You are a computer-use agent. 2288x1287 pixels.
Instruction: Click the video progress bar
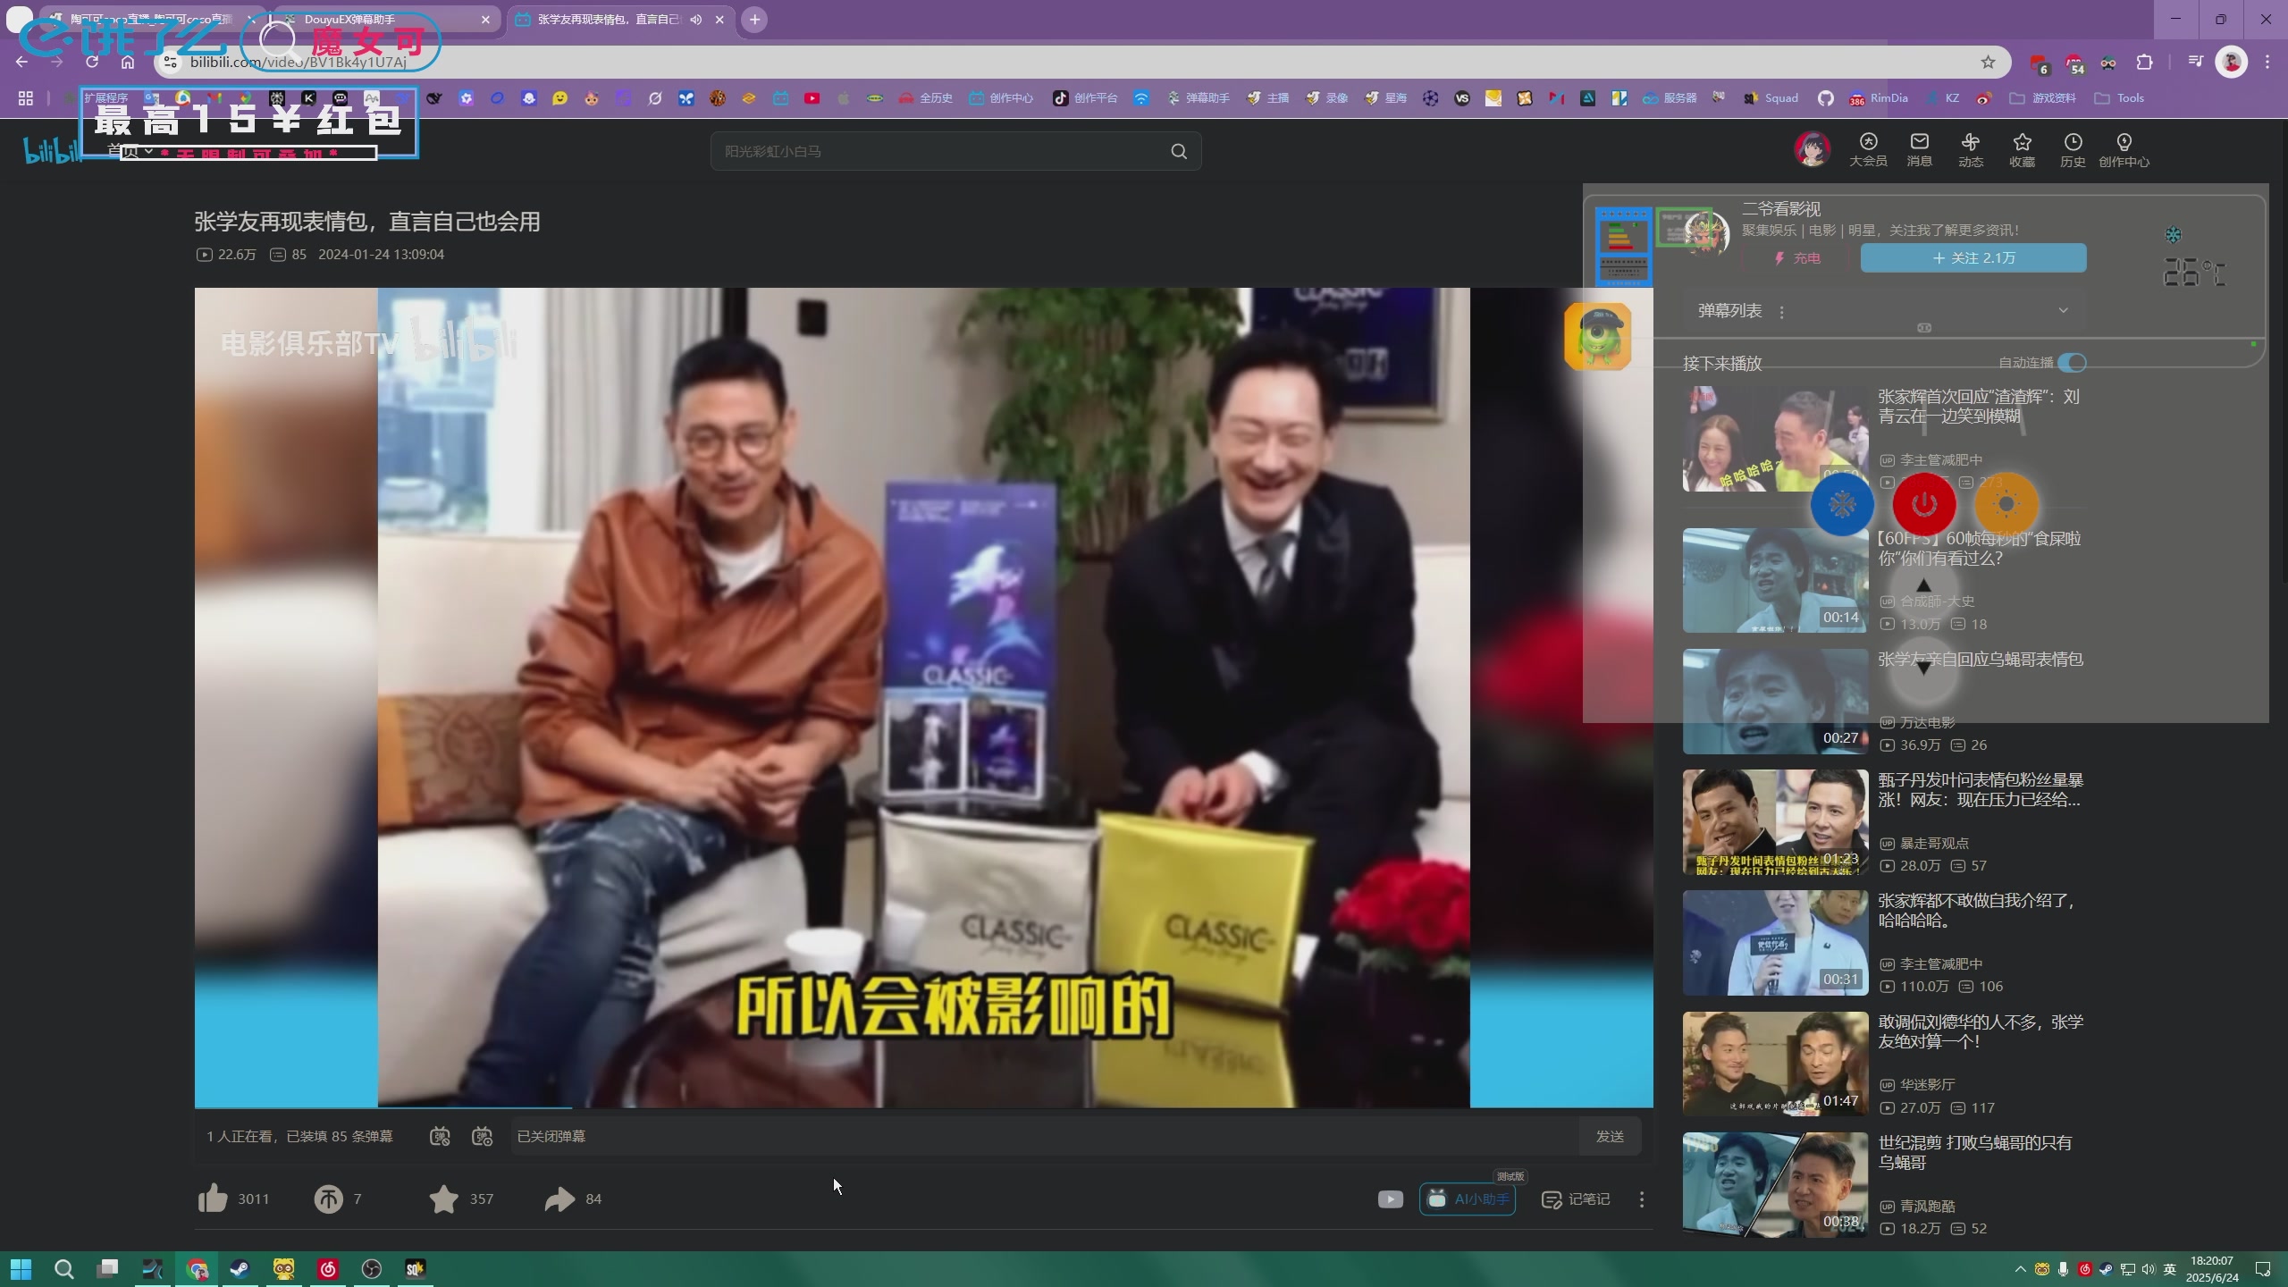924,1107
